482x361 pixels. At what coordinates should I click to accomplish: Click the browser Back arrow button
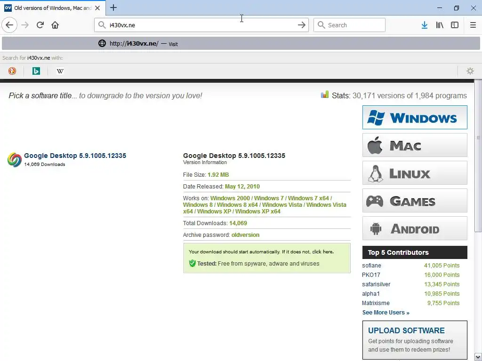tap(9, 25)
